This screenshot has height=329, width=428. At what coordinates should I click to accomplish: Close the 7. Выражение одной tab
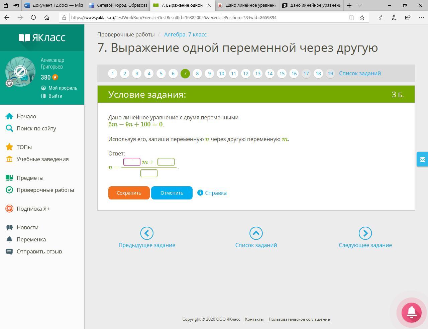[209, 5]
